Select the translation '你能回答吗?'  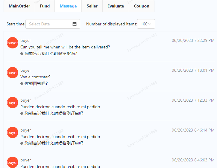[36, 83]
